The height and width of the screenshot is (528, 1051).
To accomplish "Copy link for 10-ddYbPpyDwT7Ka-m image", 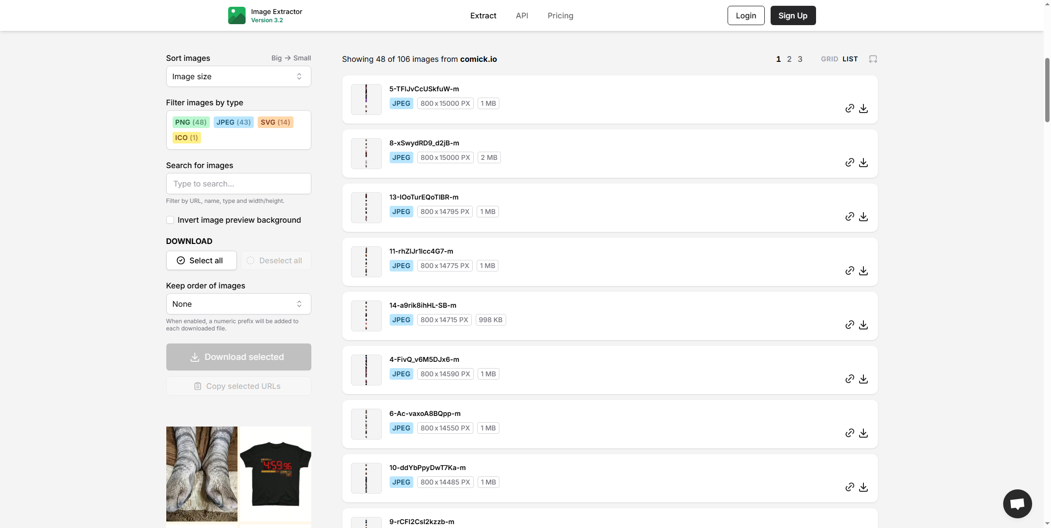I will pyautogui.click(x=849, y=487).
